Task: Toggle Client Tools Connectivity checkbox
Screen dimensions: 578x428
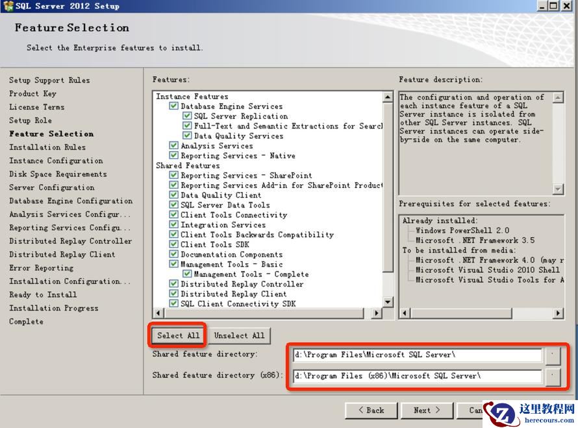Action: click(x=173, y=215)
